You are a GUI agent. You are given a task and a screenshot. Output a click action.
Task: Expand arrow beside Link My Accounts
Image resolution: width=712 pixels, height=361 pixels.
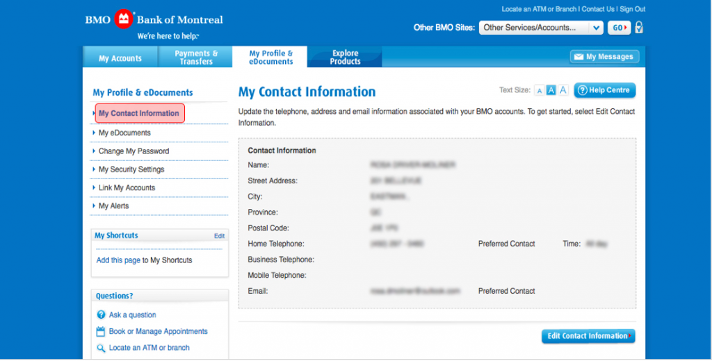coord(94,187)
